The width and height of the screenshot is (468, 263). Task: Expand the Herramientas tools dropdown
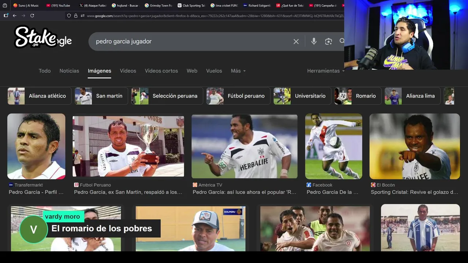point(326,71)
